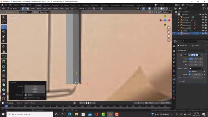
Task: Select the Inset Faces tool
Action: (4, 66)
